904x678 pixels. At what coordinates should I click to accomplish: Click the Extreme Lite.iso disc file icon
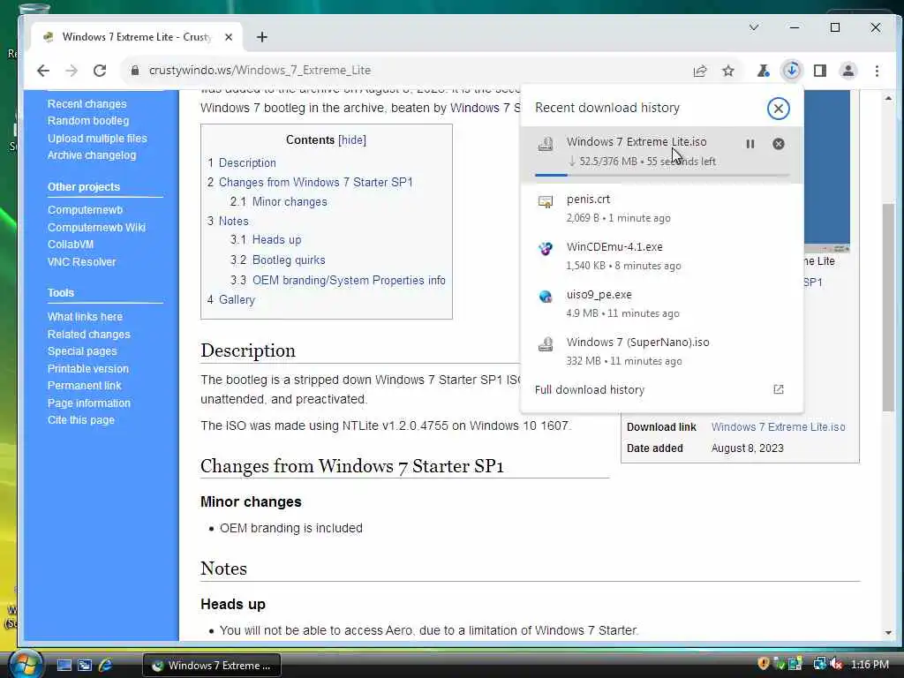[546, 144]
